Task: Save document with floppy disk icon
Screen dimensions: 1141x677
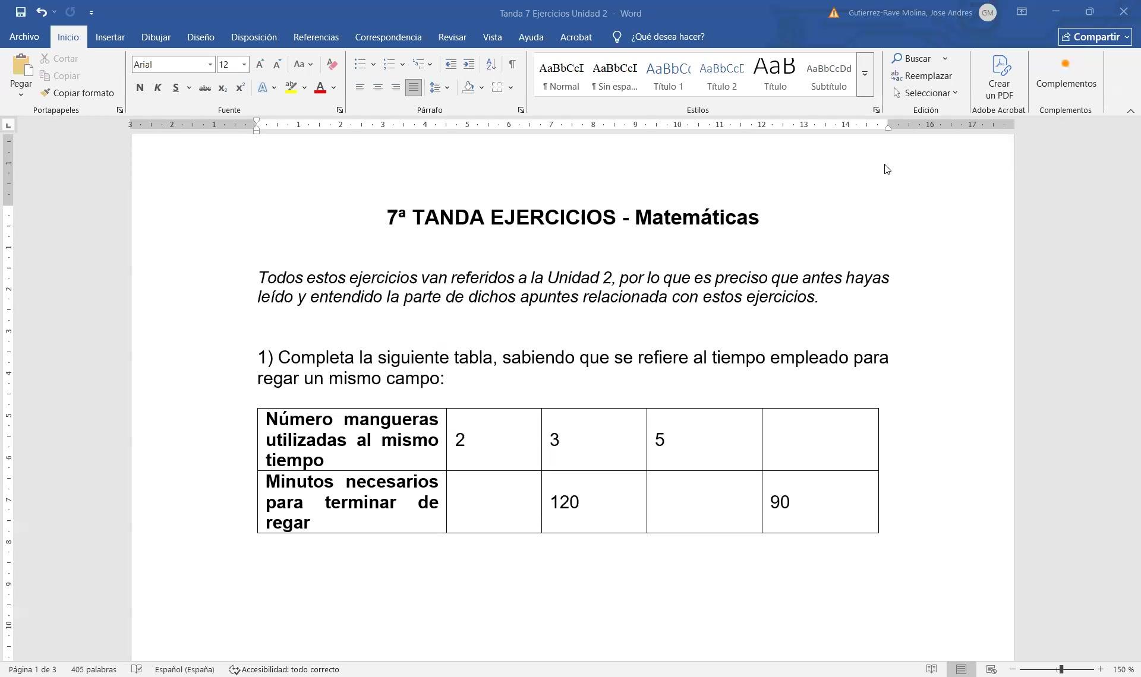Action: 20,12
